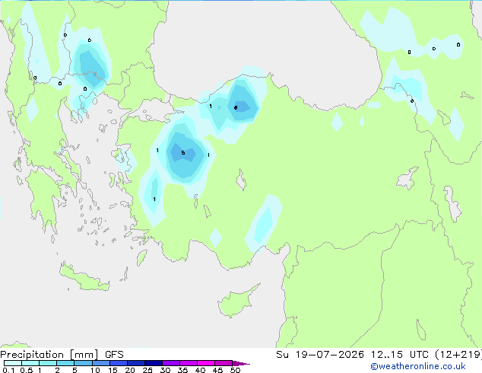Click the legend label "40"

(x=200, y=370)
